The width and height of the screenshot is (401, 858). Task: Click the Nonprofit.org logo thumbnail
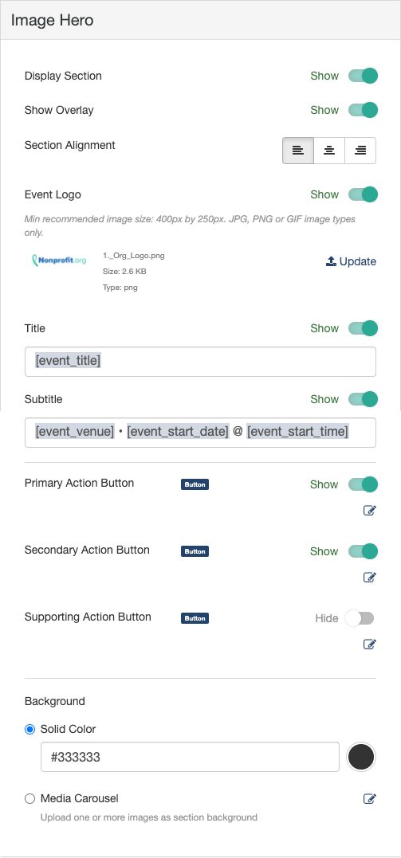pyautogui.click(x=59, y=261)
